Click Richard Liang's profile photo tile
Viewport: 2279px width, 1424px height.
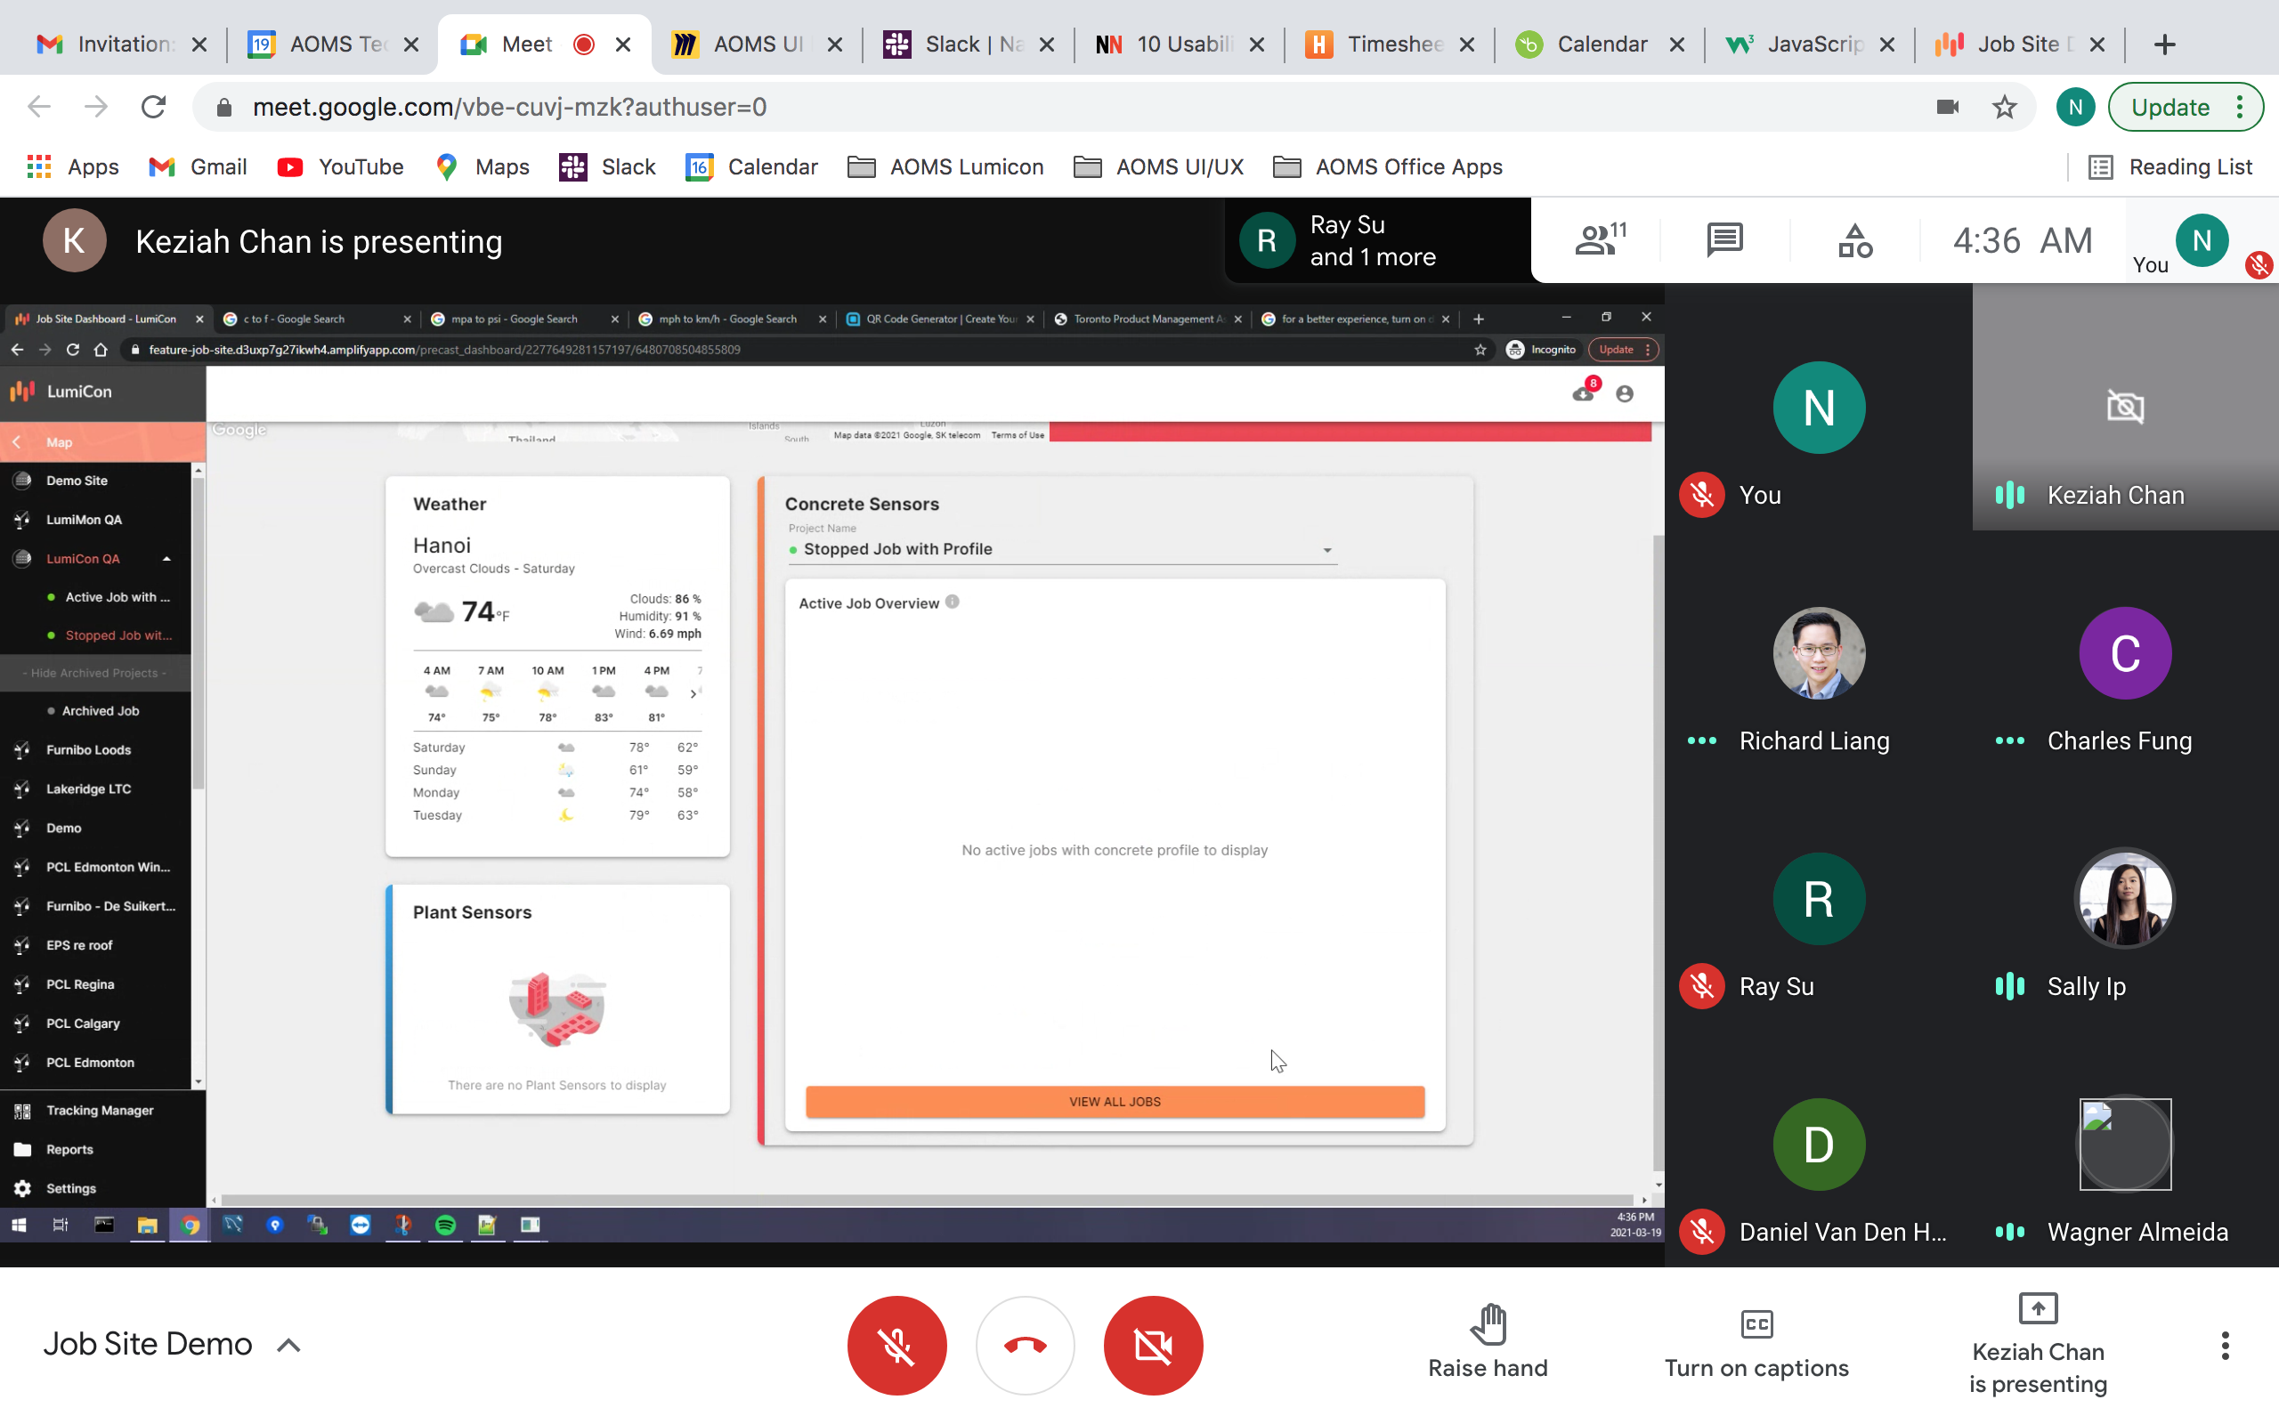pyautogui.click(x=1819, y=652)
